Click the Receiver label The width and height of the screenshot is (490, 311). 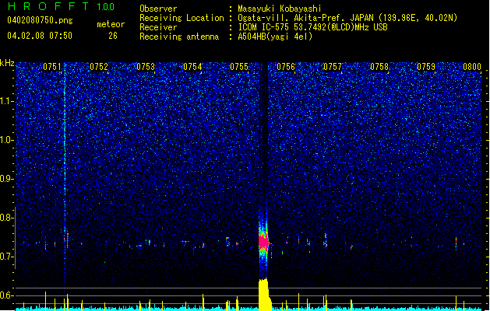[158, 27]
